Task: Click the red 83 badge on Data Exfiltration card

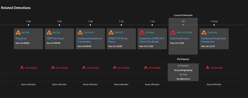Action: coord(172,33)
